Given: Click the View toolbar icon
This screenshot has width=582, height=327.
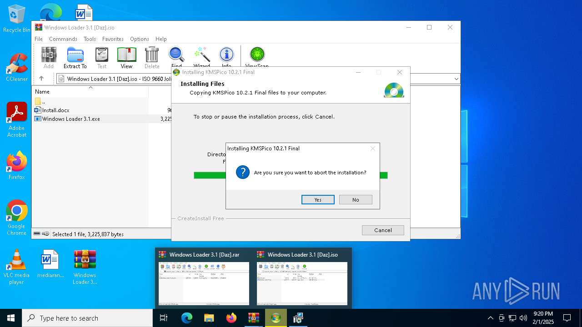Looking at the screenshot, I should [126, 58].
